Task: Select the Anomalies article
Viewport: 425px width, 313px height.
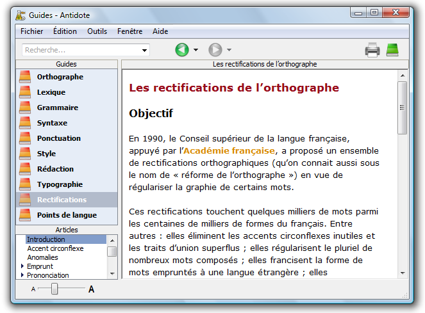Action: coord(42,257)
